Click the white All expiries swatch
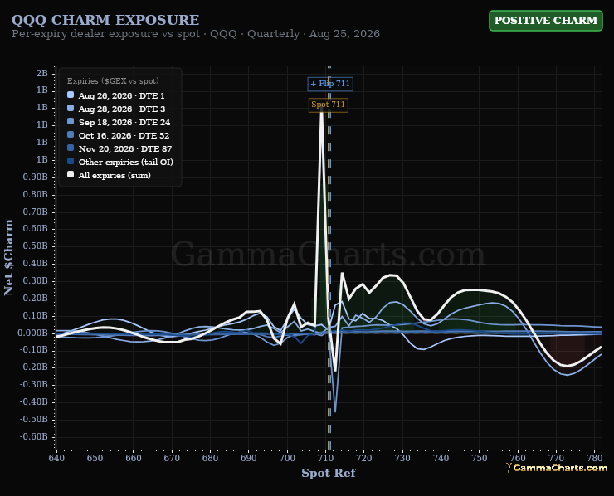 (71, 175)
